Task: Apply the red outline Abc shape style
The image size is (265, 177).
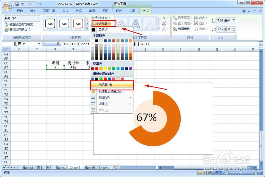Action: point(78,24)
